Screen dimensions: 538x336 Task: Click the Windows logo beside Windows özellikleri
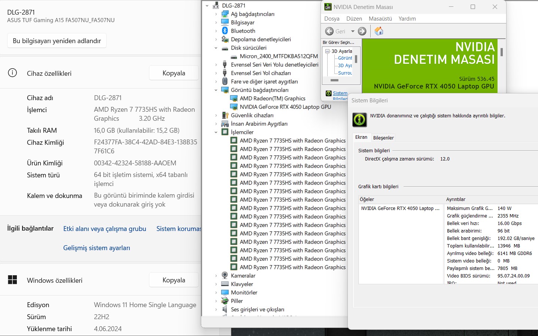[x=12, y=280]
